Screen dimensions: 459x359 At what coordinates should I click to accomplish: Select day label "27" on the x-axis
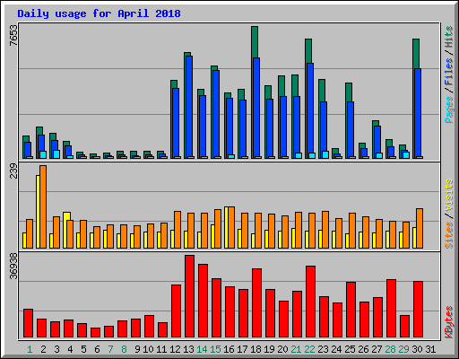[x=377, y=349]
